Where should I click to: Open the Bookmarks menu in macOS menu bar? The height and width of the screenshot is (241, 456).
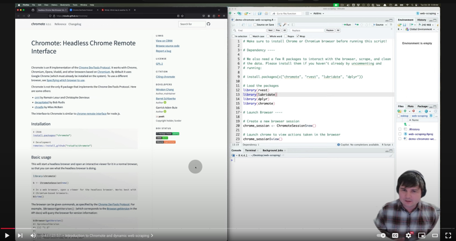(x=65, y=5)
